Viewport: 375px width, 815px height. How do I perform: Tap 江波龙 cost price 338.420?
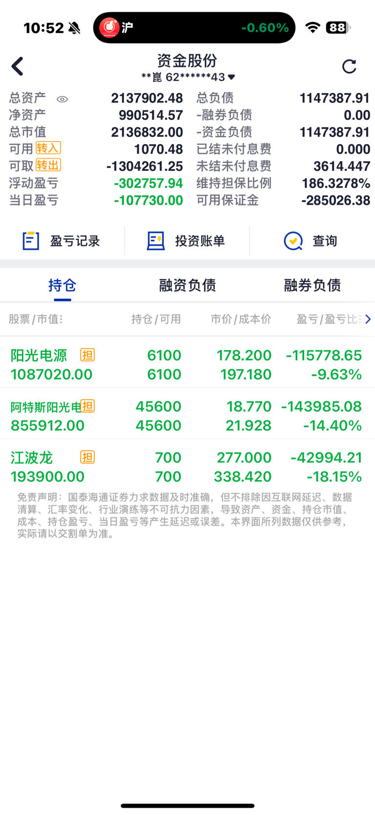243,477
